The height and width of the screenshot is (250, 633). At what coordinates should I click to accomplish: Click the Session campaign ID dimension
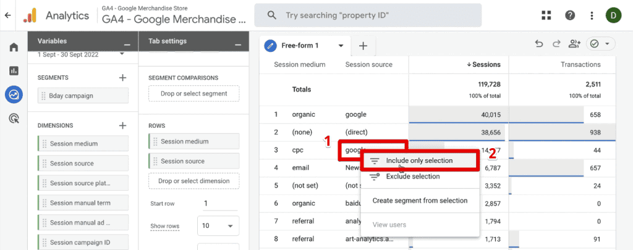pyautogui.click(x=83, y=243)
